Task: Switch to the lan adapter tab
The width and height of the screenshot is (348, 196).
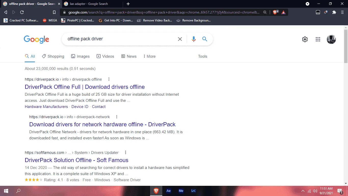Action: (x=92, y=4)
